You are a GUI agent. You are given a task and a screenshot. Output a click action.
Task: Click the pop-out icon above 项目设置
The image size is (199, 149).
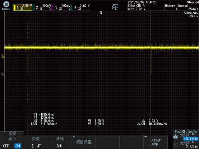click(x=74, y=137)
